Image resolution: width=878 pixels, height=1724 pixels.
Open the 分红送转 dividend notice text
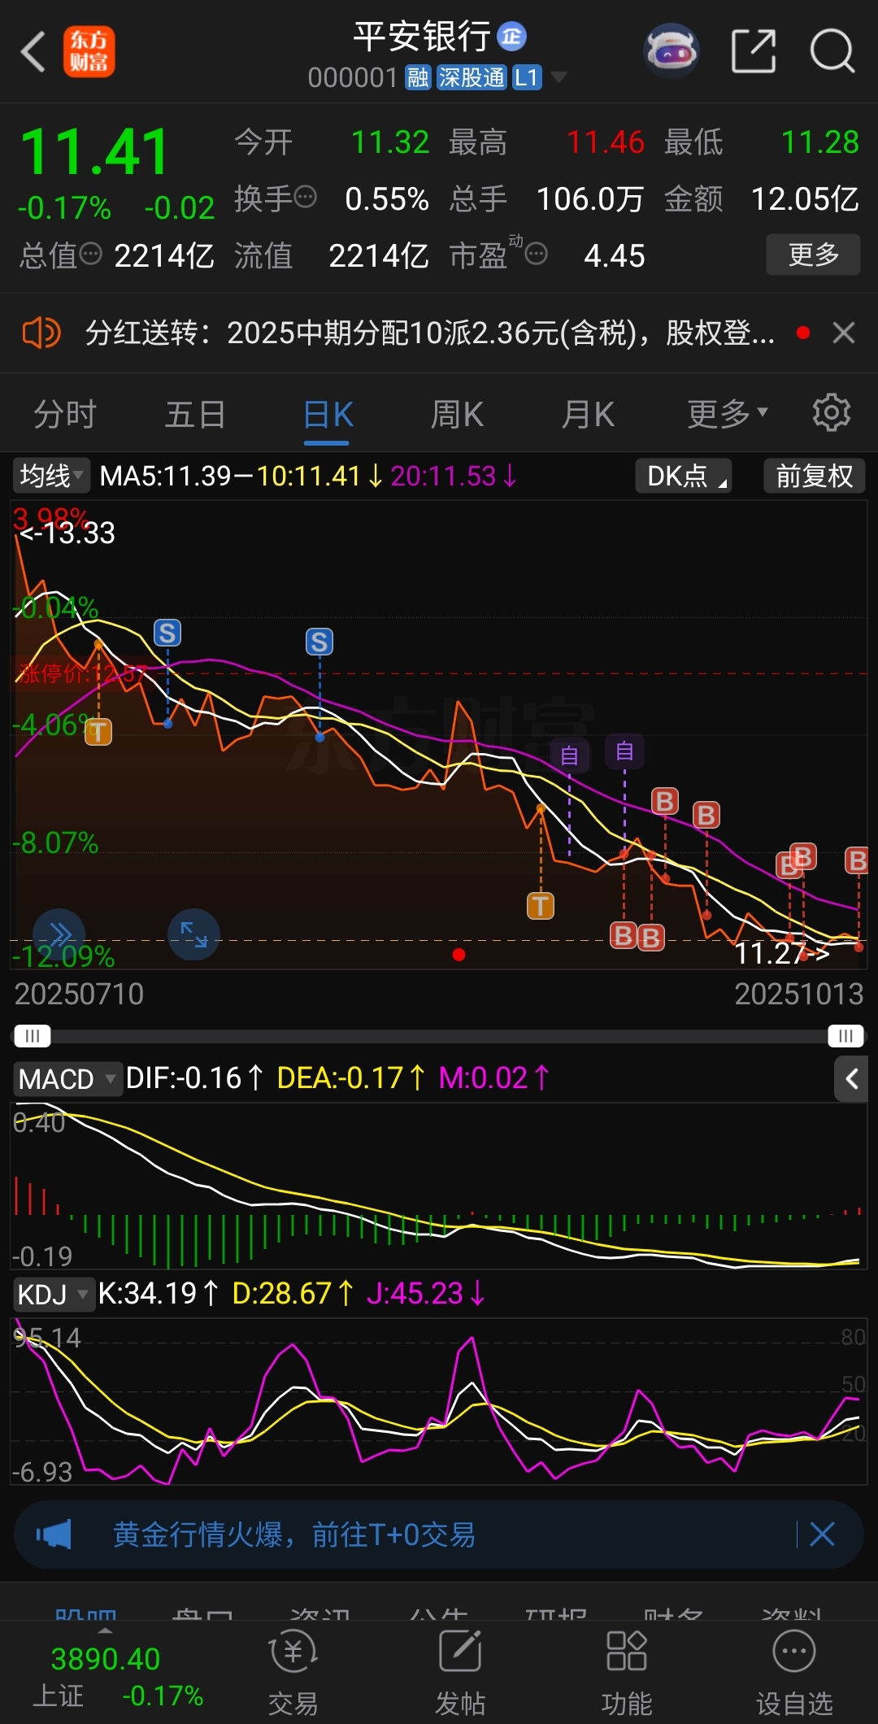430,333
